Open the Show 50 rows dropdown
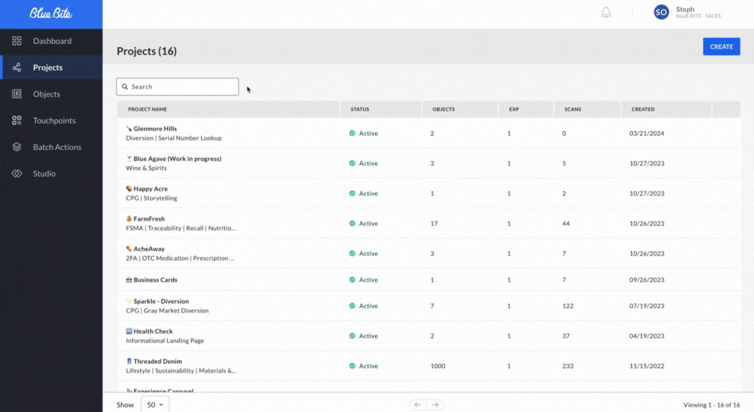 tap(155, 404)
